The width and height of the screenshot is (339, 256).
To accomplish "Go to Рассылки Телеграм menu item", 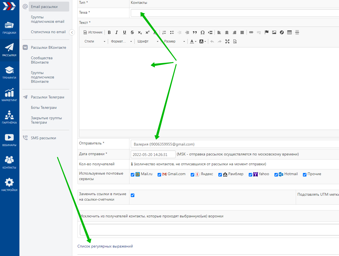I will click(47, 97).
